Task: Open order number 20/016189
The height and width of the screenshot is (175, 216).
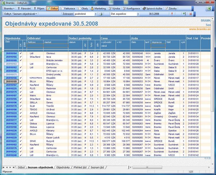Action: point(11,81)
